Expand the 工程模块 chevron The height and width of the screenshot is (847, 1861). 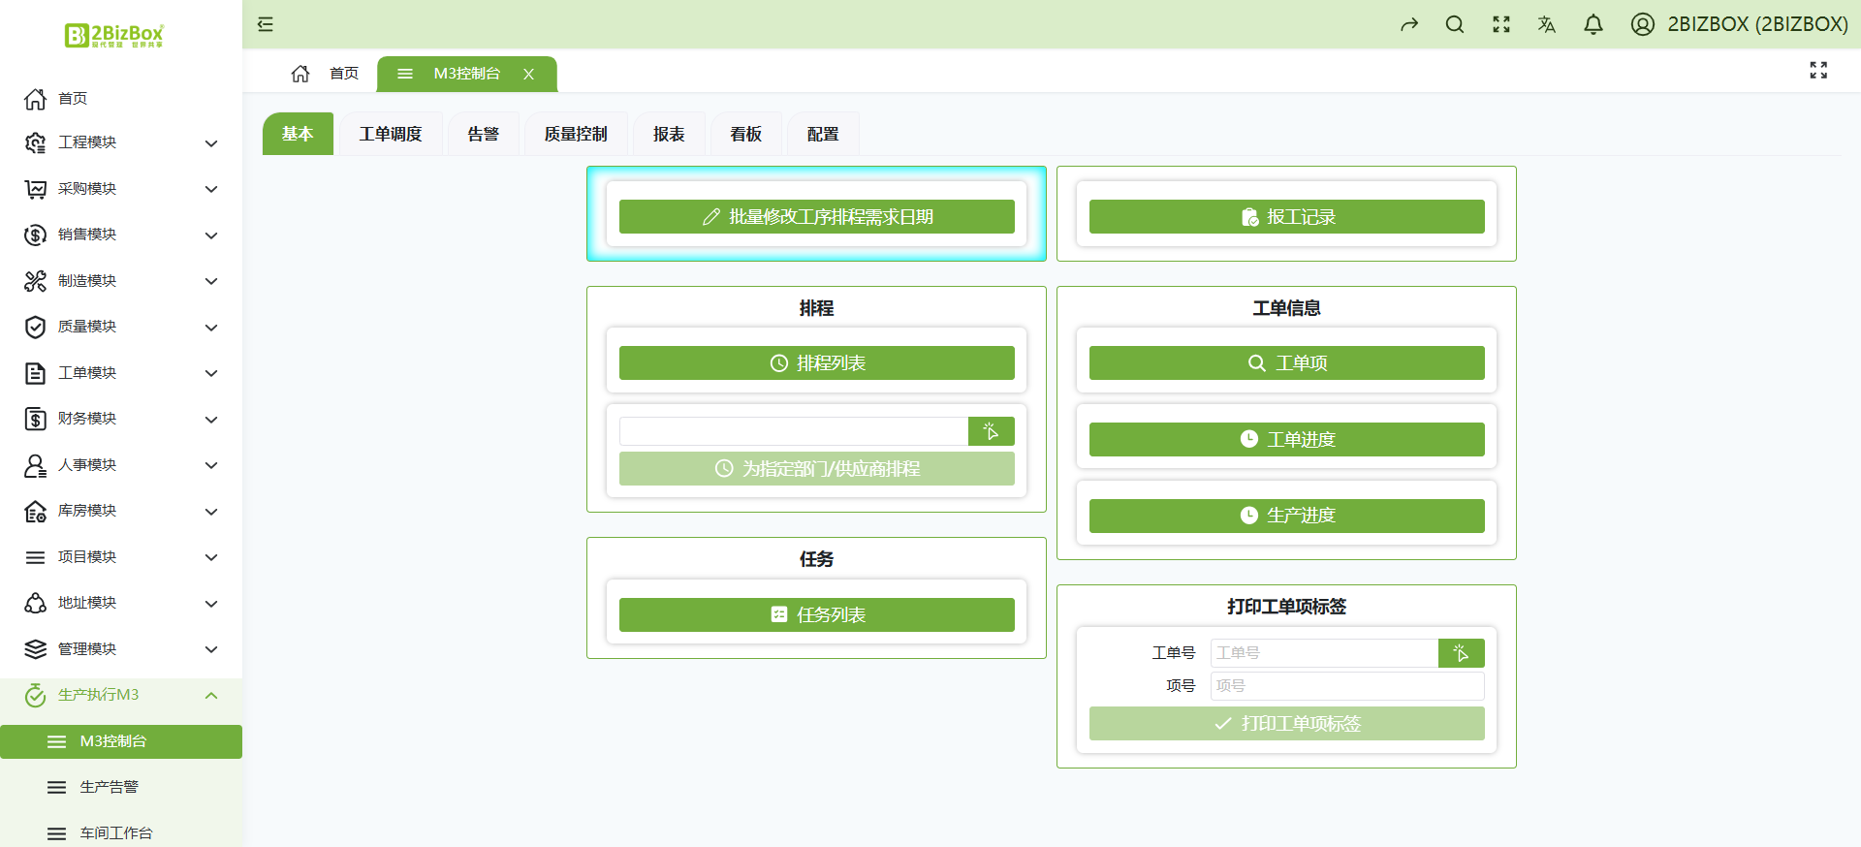211,143
